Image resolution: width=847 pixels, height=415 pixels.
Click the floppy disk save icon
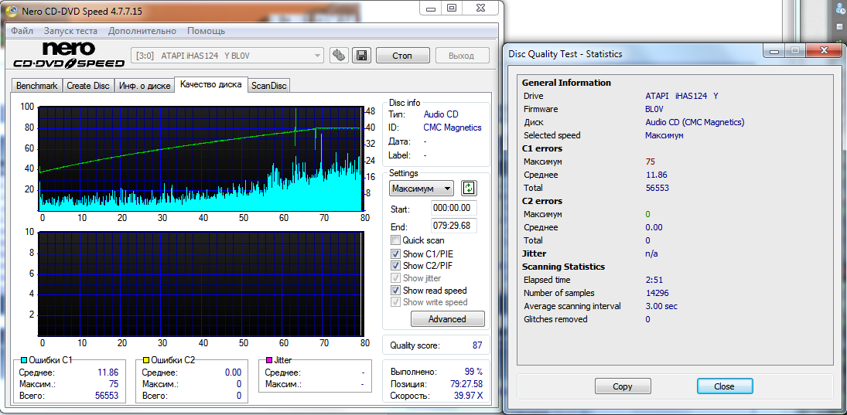360,56
